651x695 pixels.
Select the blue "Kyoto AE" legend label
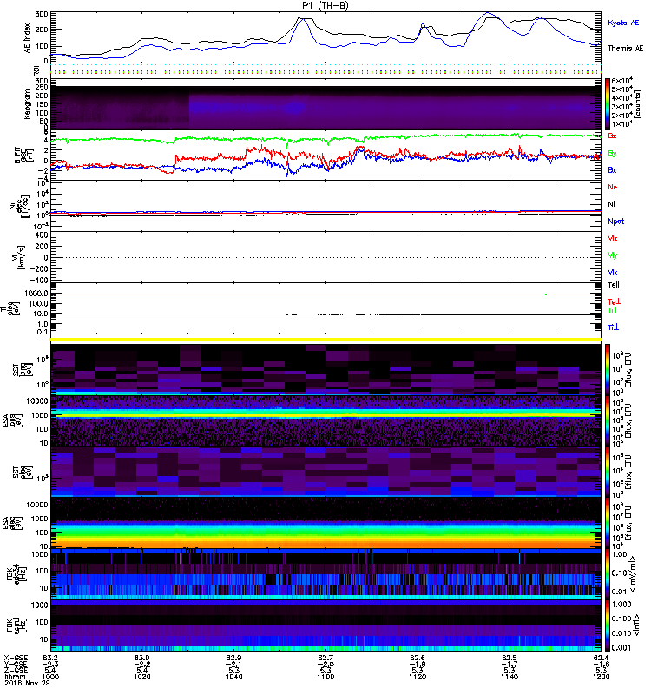pos(623,23)
